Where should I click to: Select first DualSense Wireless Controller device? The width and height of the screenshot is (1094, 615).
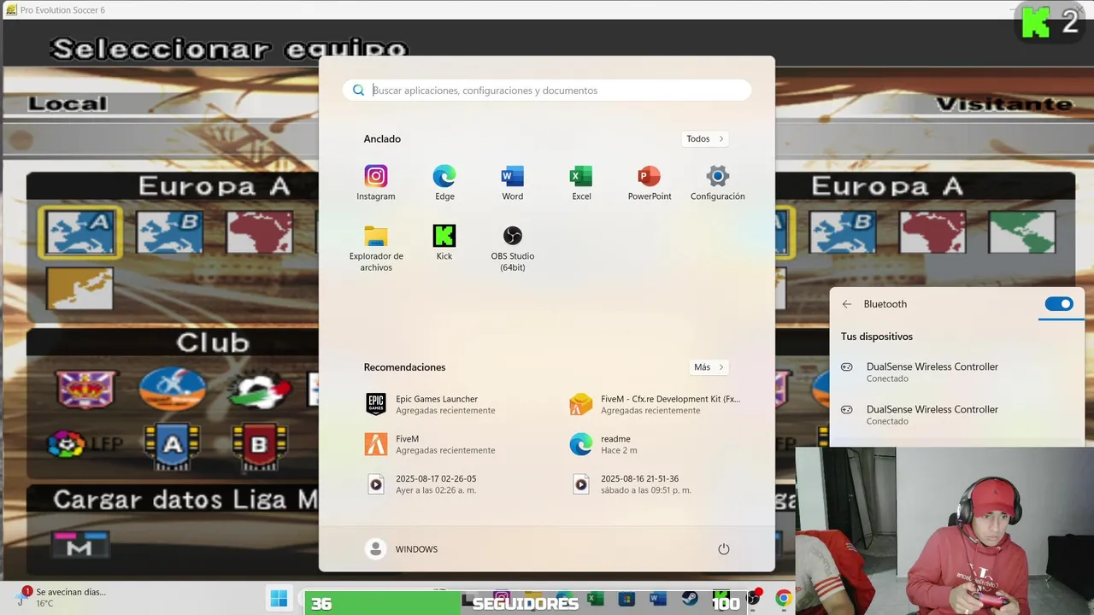(956, 372)
